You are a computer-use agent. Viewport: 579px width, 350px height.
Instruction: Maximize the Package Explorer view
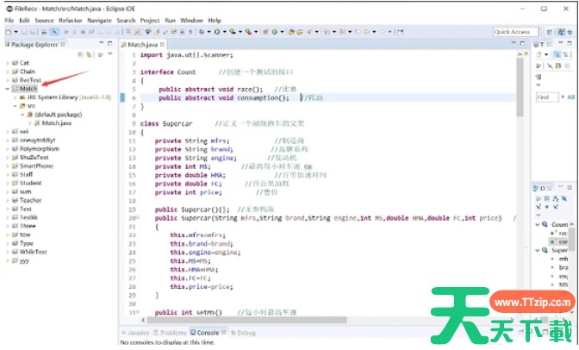(x=110, y=43)
